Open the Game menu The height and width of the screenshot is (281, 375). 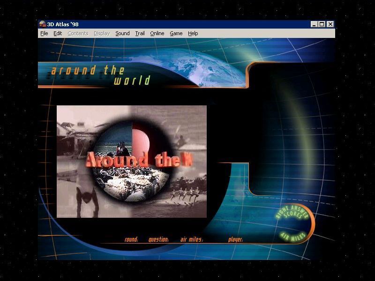pyautogui.click(x=176, y=33)
